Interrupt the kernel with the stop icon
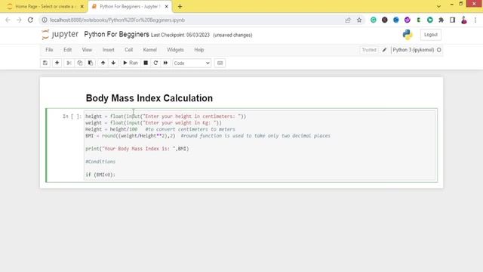Screen dimensions: 483x272 pos(146,63)
